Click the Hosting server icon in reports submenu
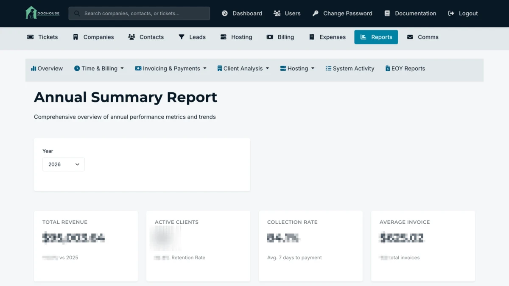Screen dimensions: 509x286 pos(283,68)
